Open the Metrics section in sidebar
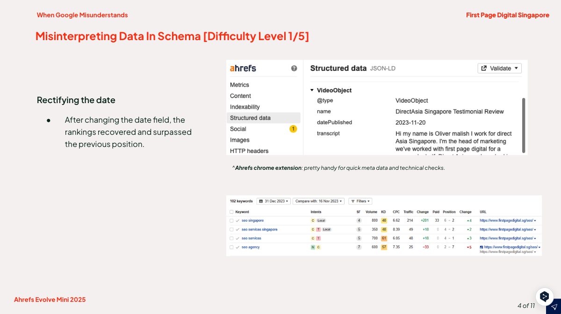 pyautogui.click(x=239, y=85)
